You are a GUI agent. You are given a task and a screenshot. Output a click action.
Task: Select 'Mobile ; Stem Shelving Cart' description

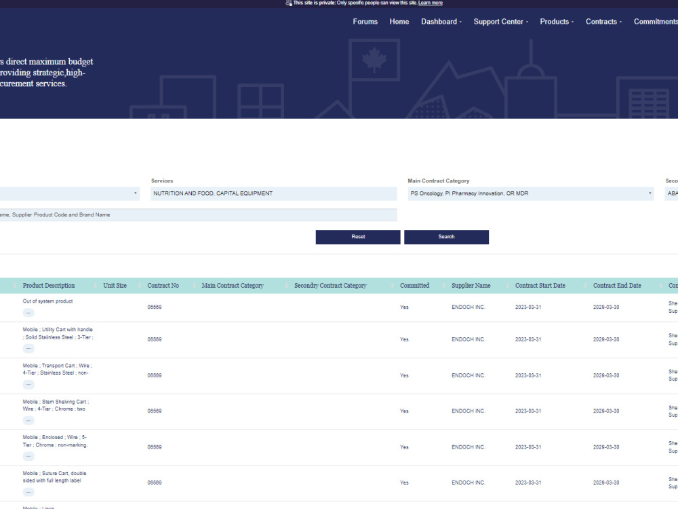56,405
